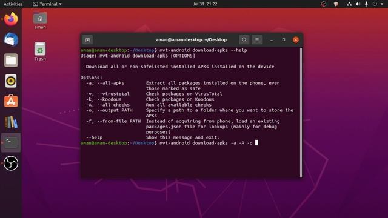Select the Terminal icon in the dock
The height and width of the screenshot is (218, 388).
[x=11, y=143]
